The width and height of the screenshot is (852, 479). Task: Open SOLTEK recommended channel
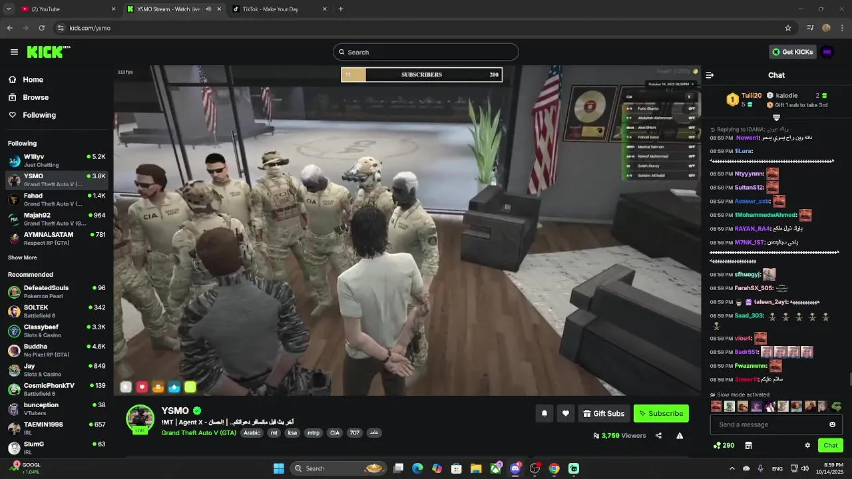[57, 311]
